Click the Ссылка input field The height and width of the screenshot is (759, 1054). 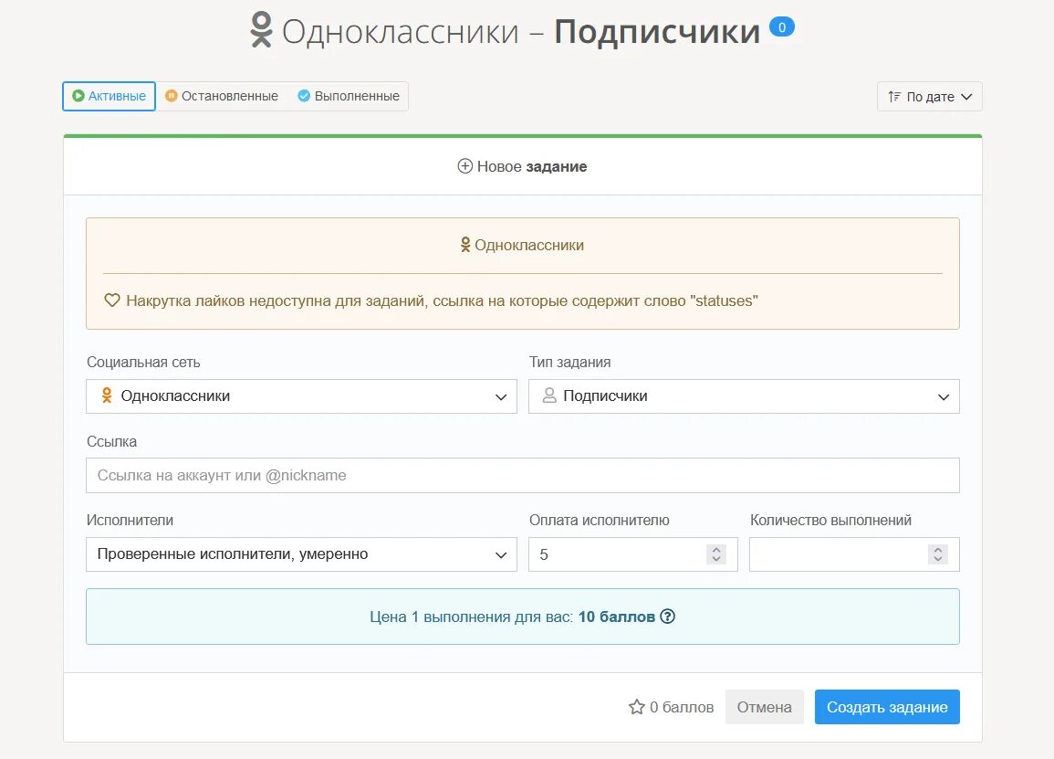tap(522, 475)
